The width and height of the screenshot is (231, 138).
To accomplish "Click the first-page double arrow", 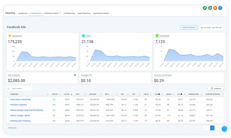I will [205, 128].
